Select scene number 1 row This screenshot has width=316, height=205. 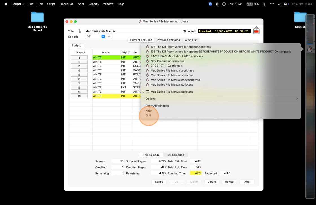pos(79,57)
